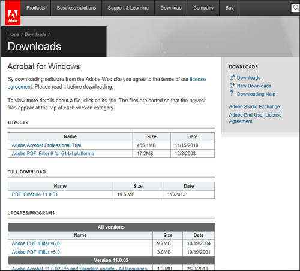Click the 17.2MB size cell
Screen dimensions: 300x271
152,153
